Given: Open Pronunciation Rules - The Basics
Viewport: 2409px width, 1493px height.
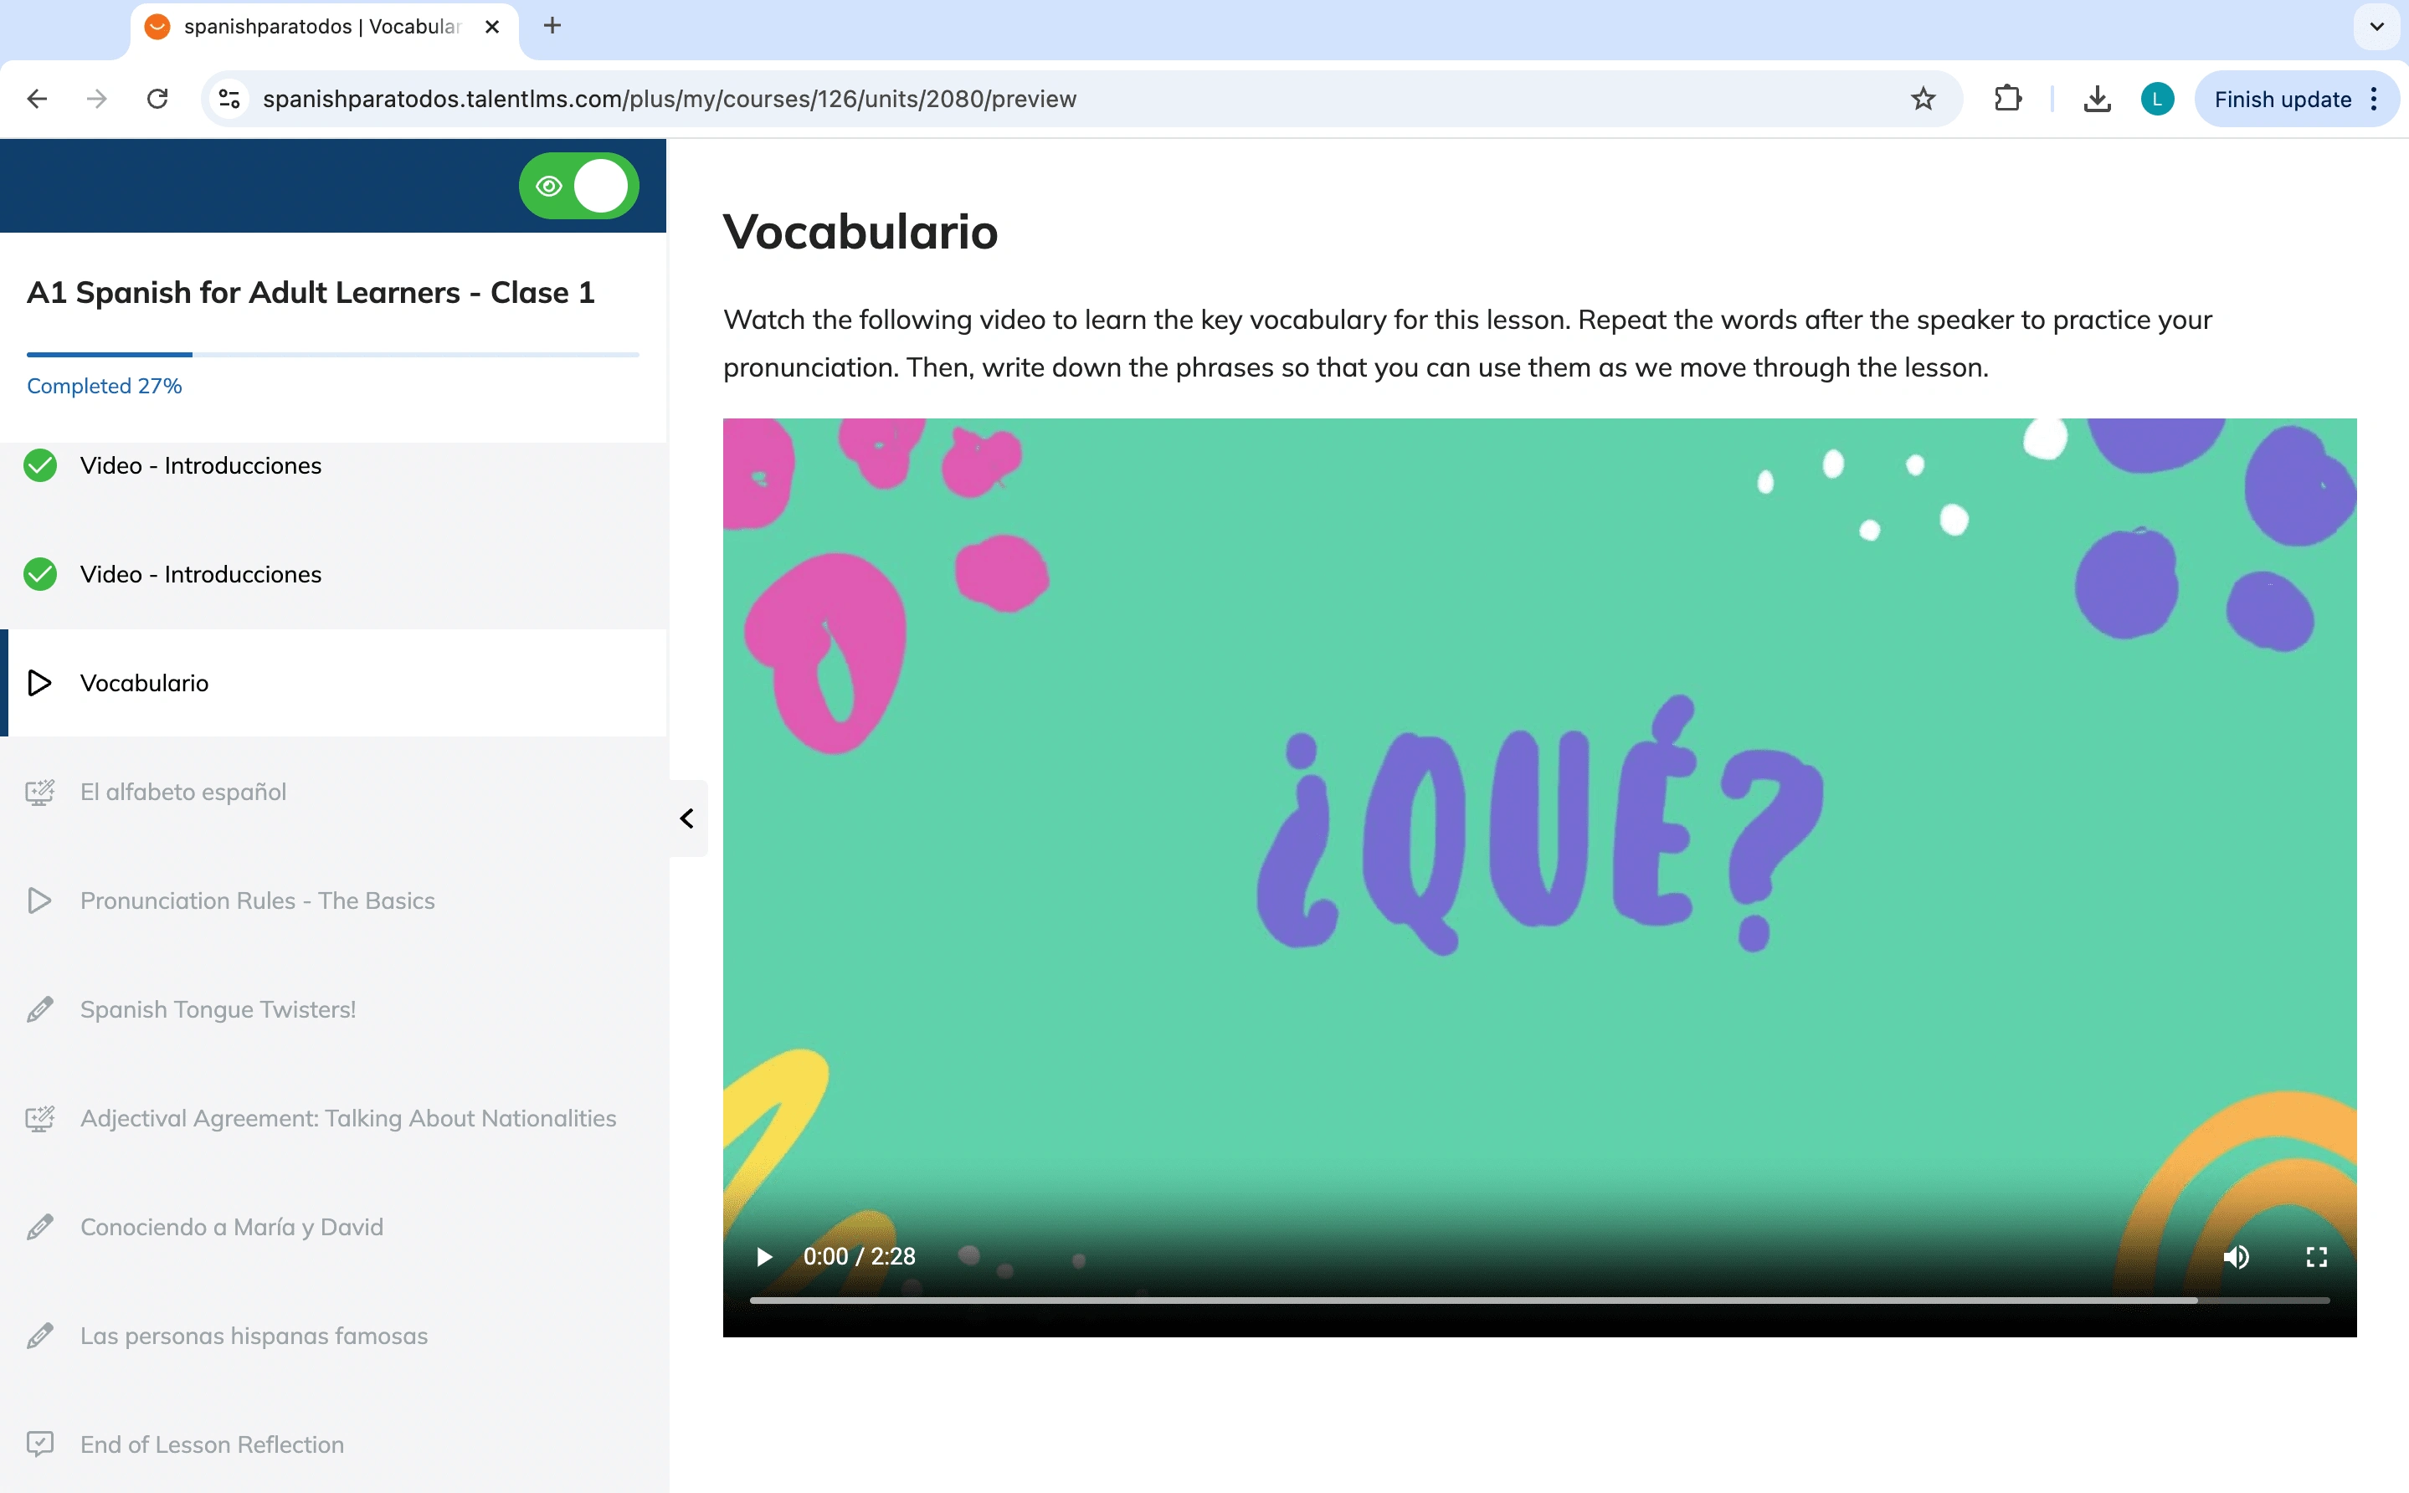Looking at the screenshot, I should pos(334,900).
